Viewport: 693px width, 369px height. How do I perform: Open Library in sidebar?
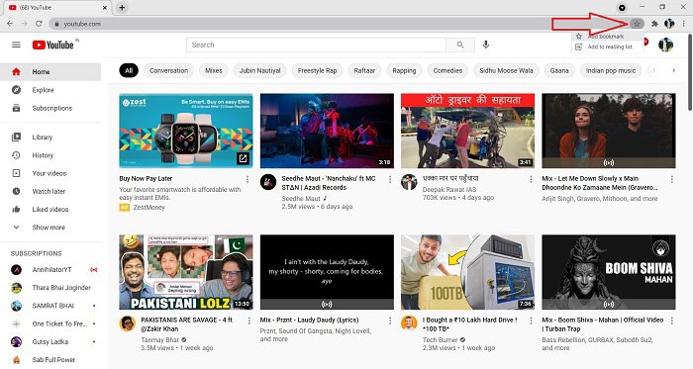point(50,138)
